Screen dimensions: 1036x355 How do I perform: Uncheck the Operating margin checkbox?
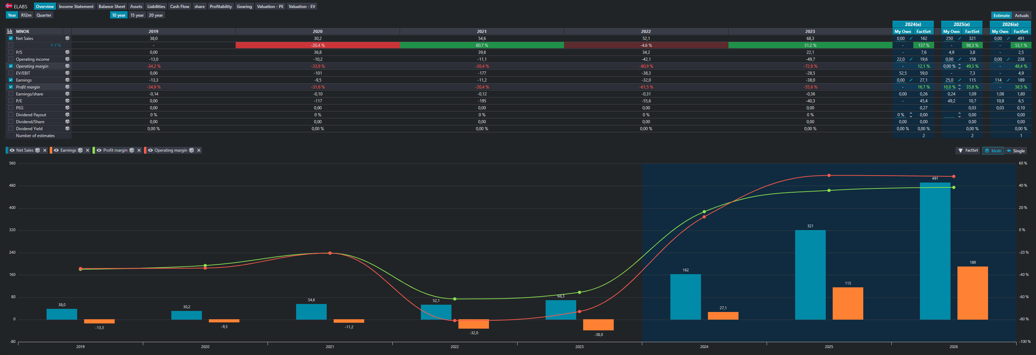click(11, 66)
